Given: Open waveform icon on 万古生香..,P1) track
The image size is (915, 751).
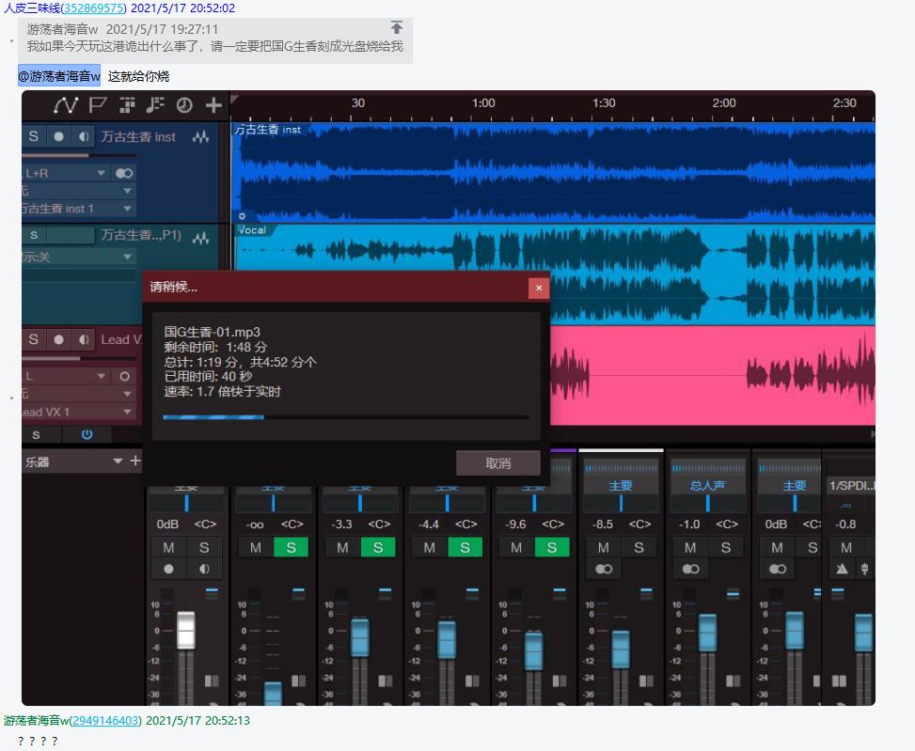Looking at the screenshot, I should 200,238.
